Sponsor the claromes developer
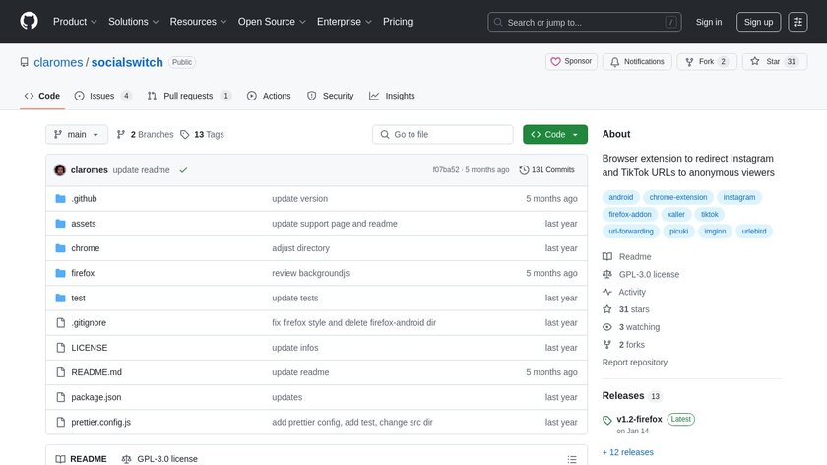 point(571,61)
